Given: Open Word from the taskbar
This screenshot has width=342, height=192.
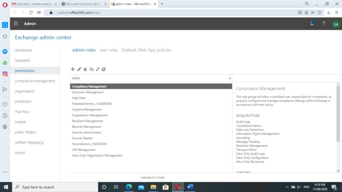Looking at the screenshot, I should pyautogui.click(x=190, y=187).
